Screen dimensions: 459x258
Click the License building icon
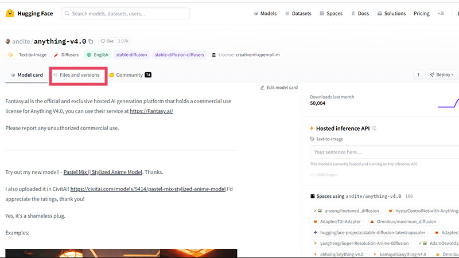pos(213,54)
